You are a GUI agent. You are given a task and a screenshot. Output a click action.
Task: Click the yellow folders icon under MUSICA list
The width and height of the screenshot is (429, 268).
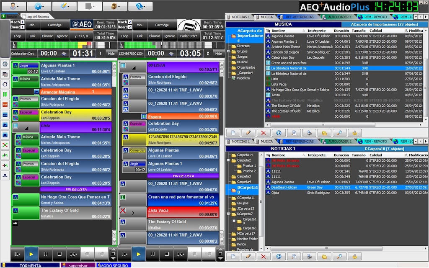click(324, 133)
